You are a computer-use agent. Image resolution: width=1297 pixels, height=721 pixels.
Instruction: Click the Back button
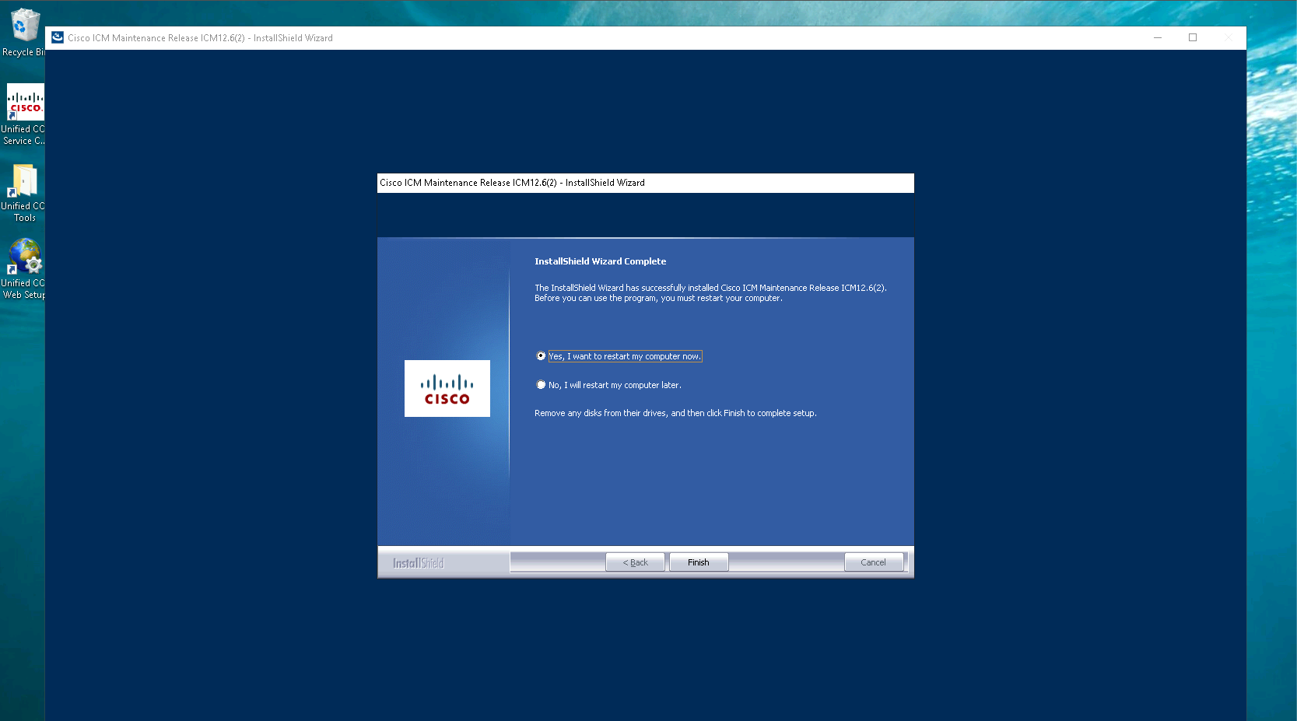(x=635, y=562)
